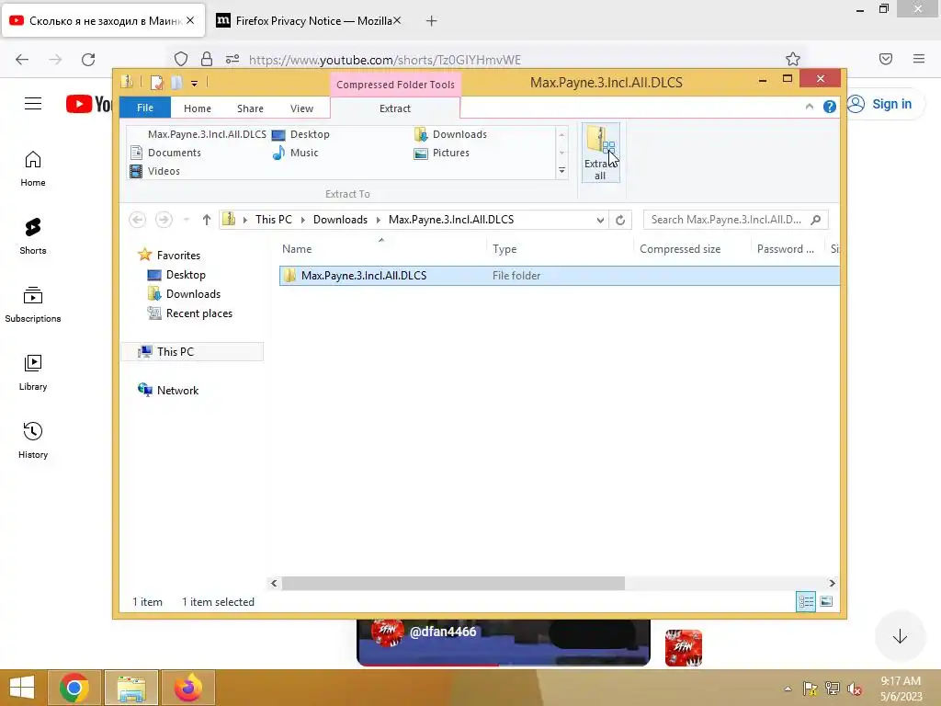Select the Extract ribbon tab
Viewport: 941px width, 706px height.
tap(395, 108)
